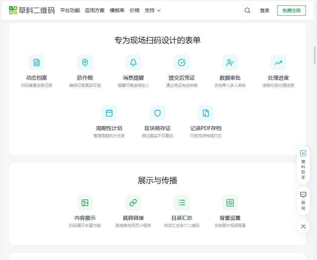
Task: Switch to the 模板库 menu item
Action: 117,10
